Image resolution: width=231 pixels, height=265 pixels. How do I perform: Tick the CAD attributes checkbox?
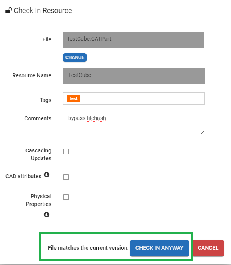point(66,177)
